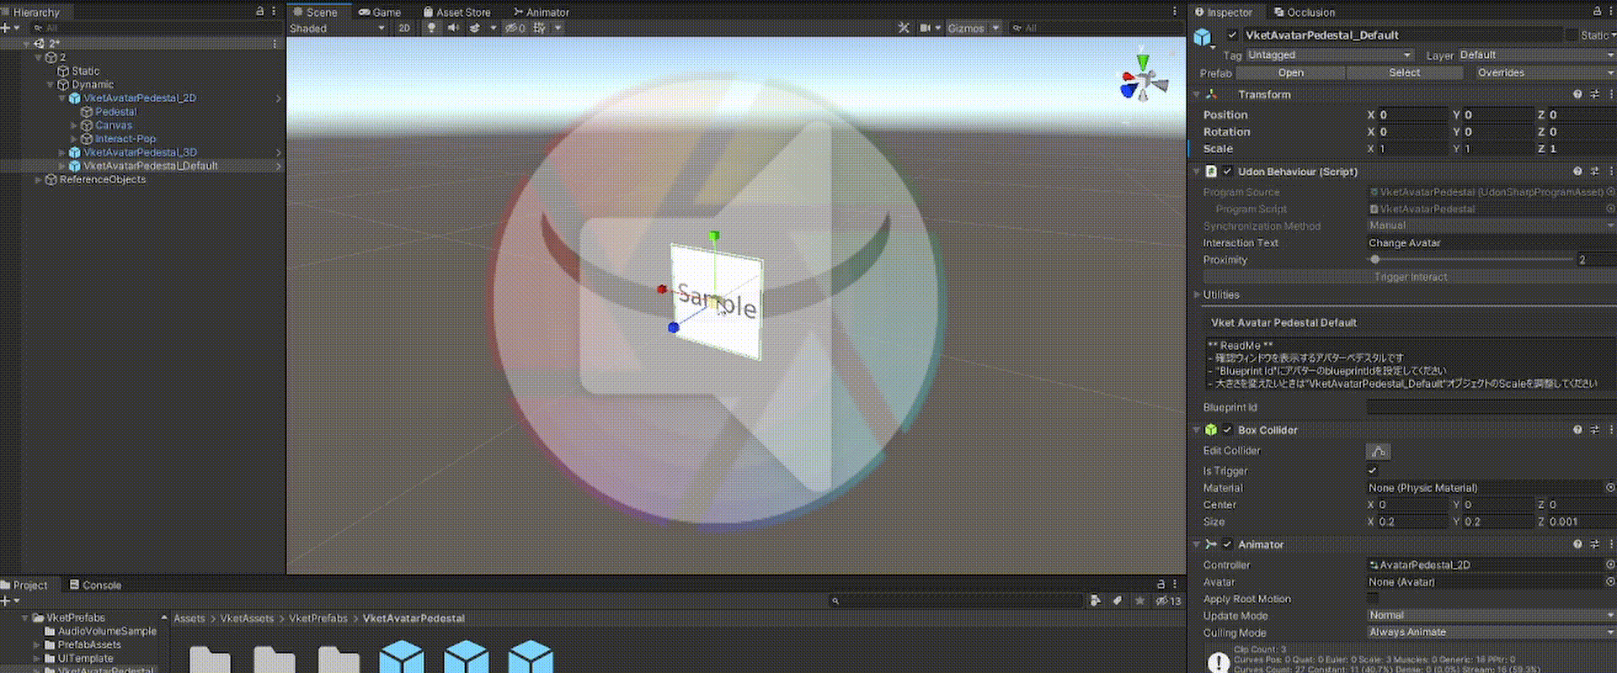Mute scene audio using the speaker icon
The width and height of the screenshot is (1617, 673).
point(453,28)
